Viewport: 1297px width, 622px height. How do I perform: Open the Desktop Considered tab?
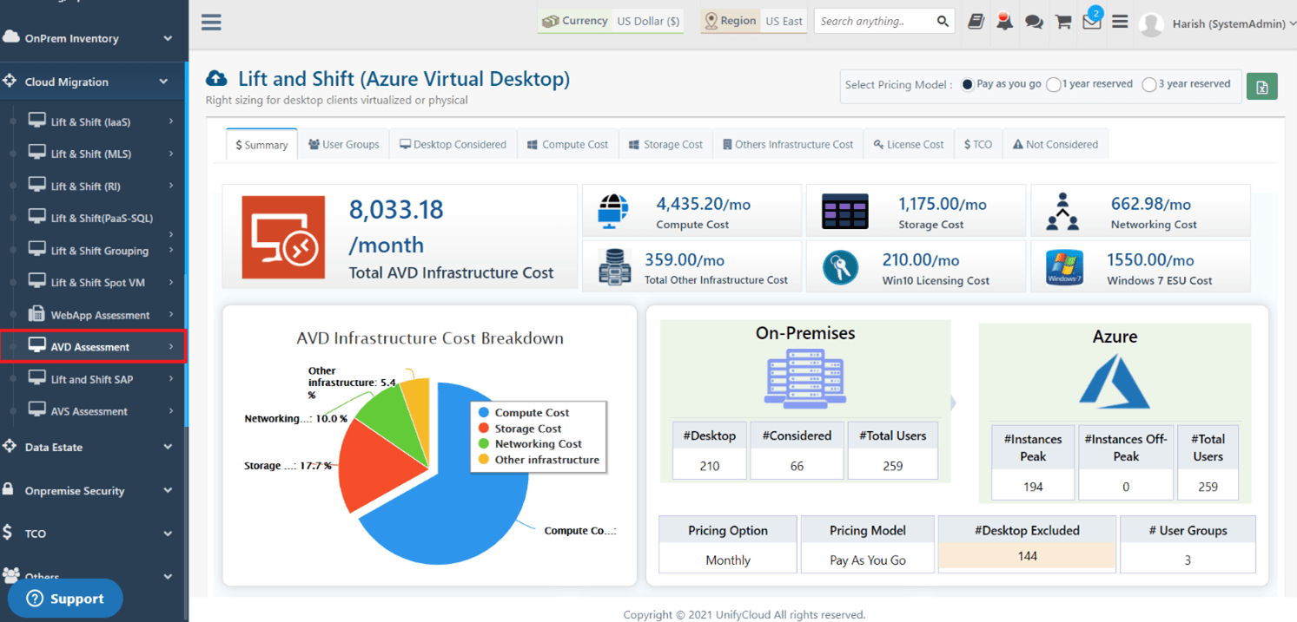pos(453,145)
